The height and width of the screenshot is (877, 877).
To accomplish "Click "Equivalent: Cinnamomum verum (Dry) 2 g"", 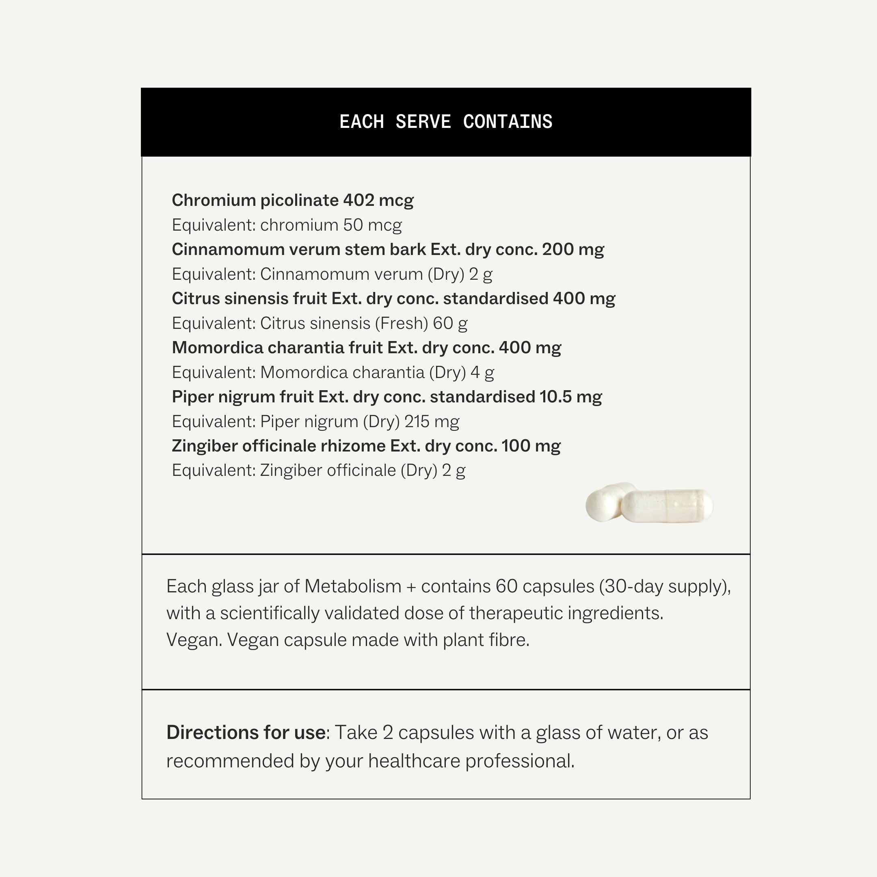I will [x=332, y=274].
